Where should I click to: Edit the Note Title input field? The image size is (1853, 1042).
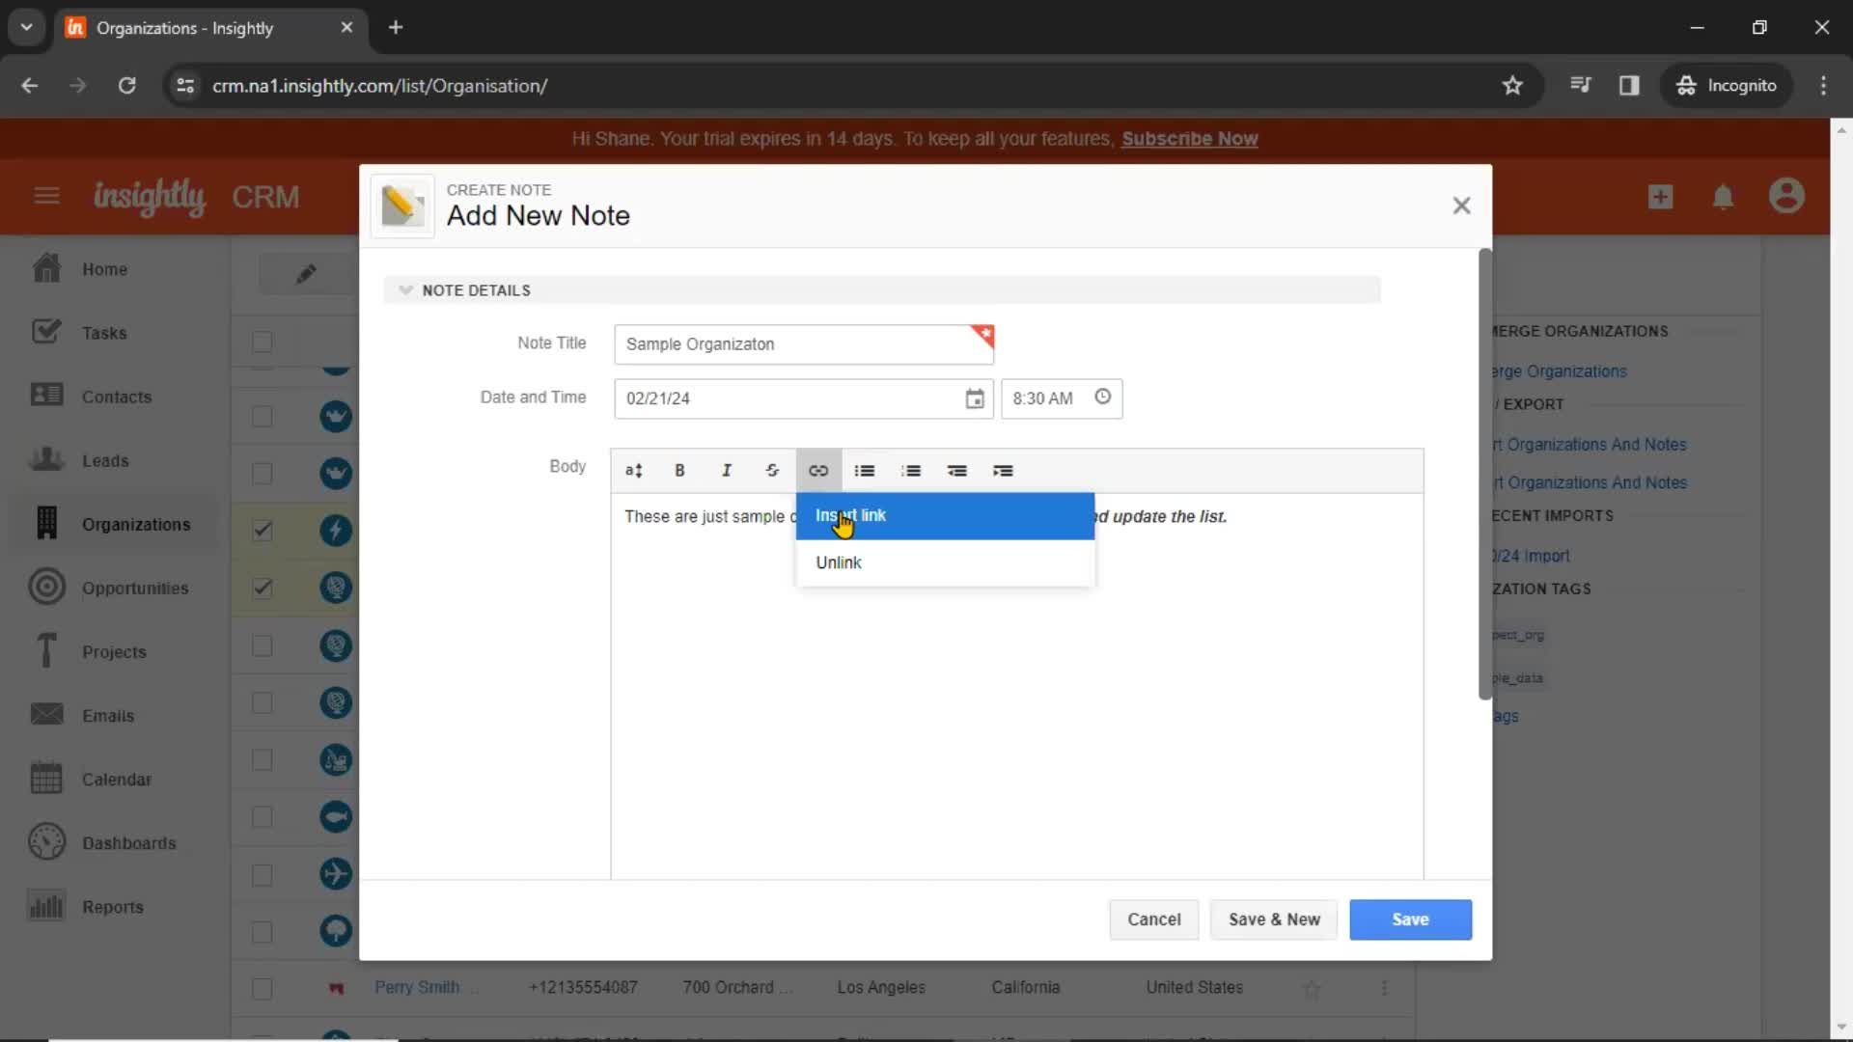803,343
